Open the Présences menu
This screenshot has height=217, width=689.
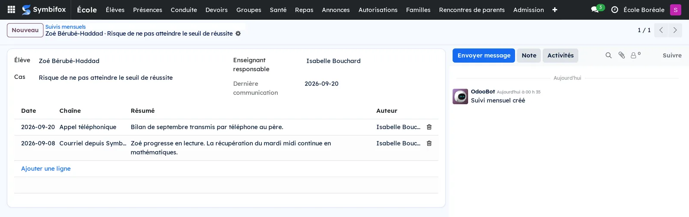pyautogui.click(x=148, y=9)
